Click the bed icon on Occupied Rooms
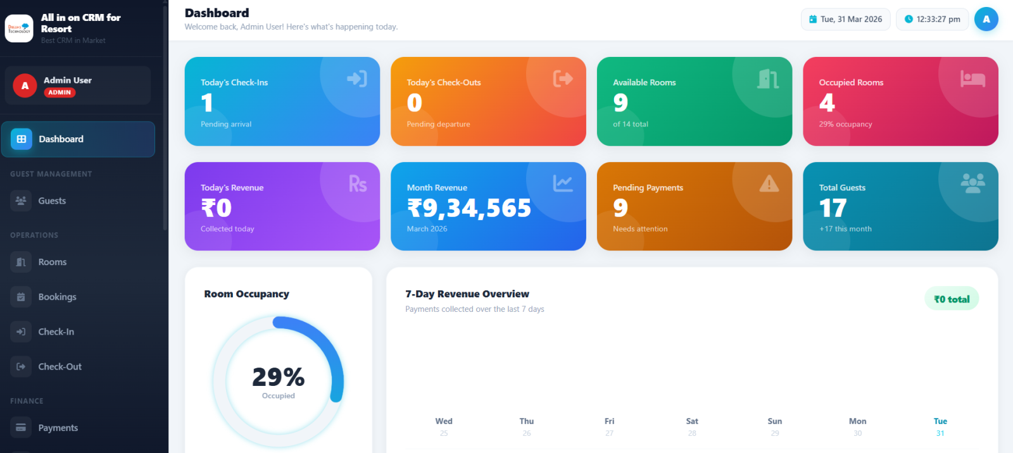The width and height of the screenshot is (1013, 453). coord(972,78)
